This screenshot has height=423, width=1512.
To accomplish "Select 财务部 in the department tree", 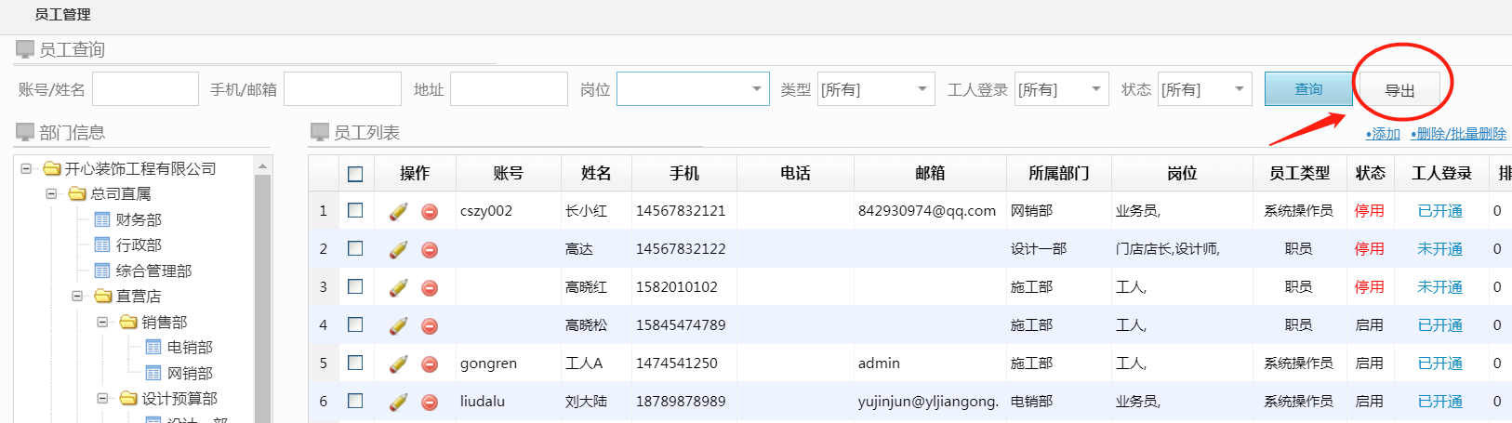I will [x=139, y=219].
